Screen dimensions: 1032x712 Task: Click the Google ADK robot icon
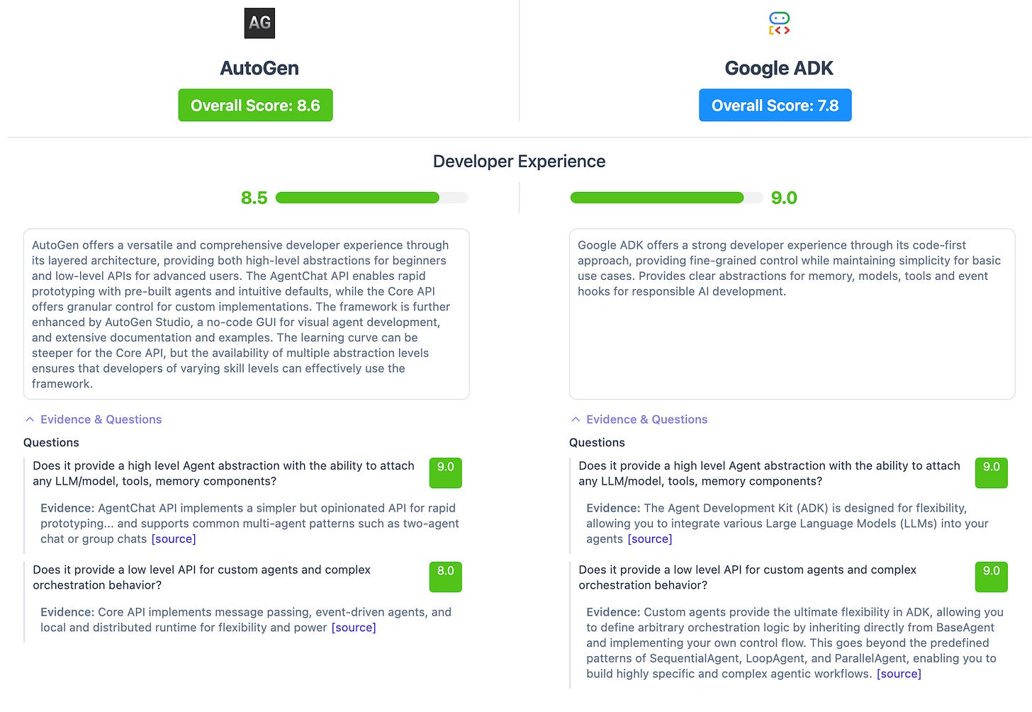(778, 22)
